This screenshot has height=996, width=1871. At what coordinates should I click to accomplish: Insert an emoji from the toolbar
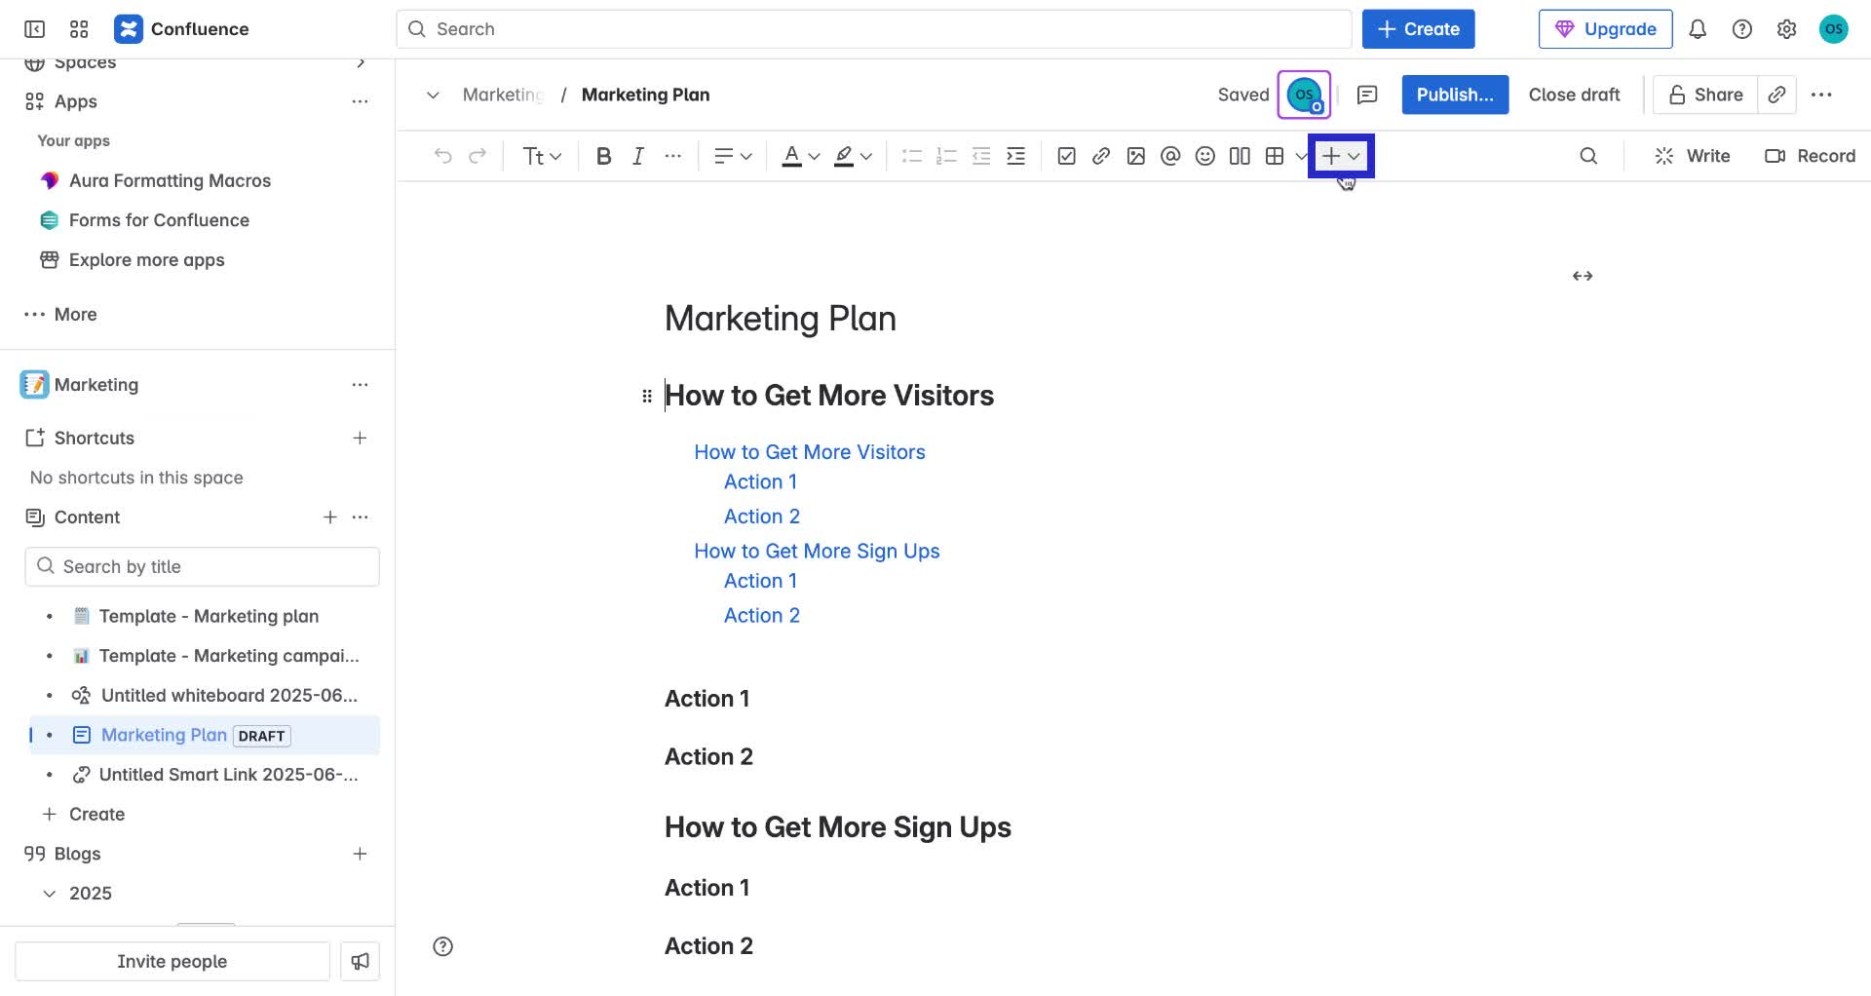pos(1204,156)
